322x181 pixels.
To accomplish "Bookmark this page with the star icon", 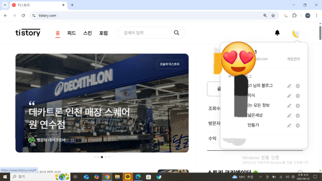I will [273, 16].
